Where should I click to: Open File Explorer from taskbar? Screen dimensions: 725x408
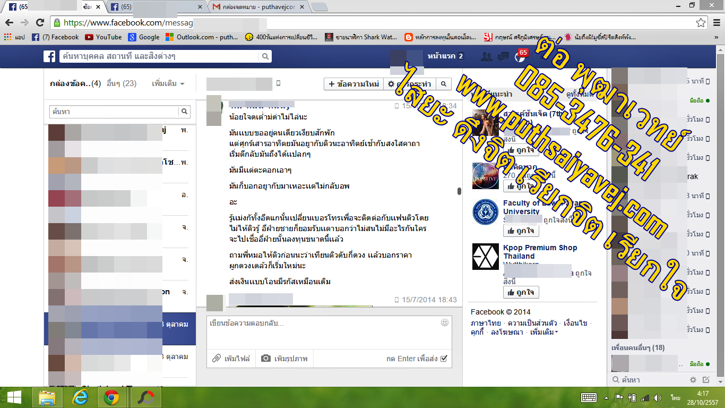[47, 397]
